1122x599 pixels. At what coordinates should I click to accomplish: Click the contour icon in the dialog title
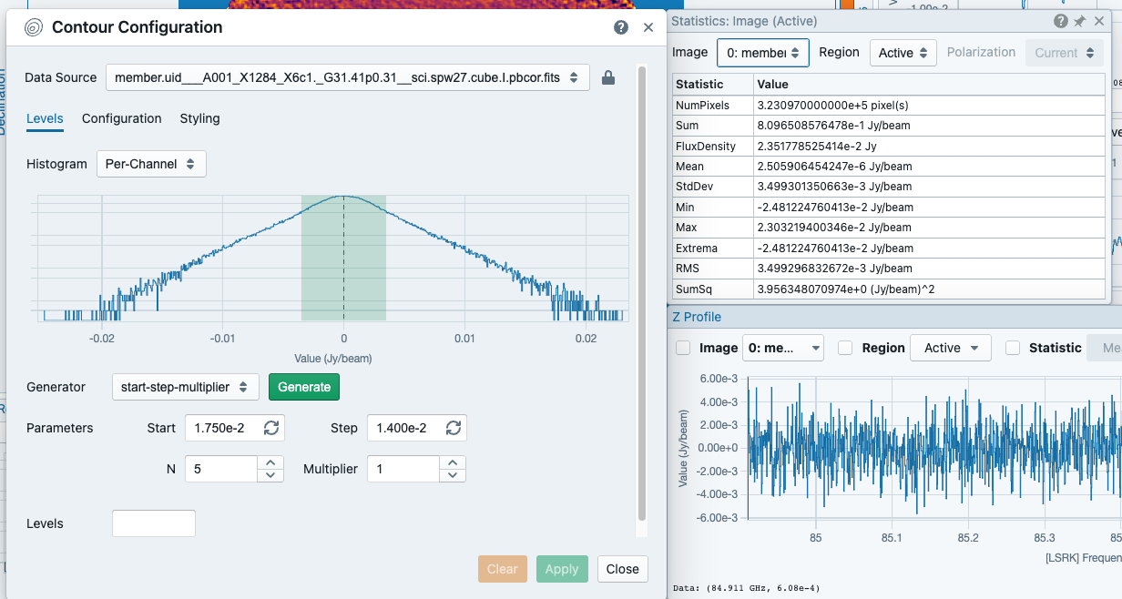[33, 27]
